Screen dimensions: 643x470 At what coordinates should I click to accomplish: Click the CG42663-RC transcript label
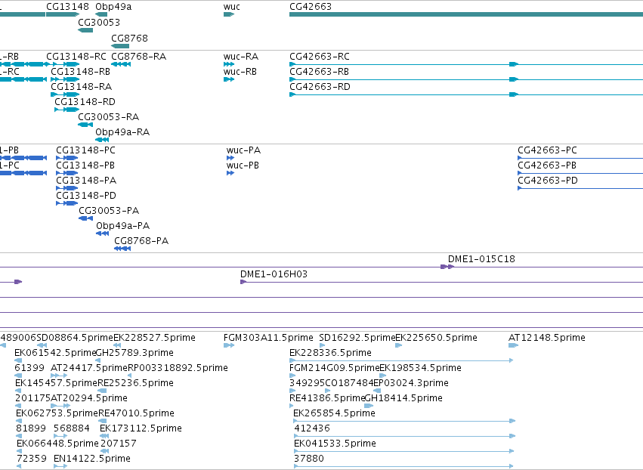320,57
